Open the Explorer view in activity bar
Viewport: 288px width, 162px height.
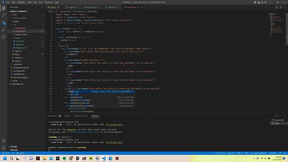pyautogui.click(x=4, y=8)
